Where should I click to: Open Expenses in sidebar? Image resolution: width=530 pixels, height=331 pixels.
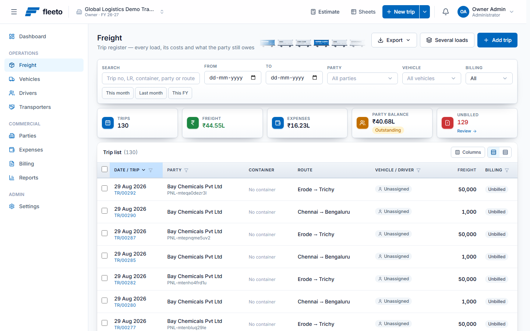[x=44, y=150]
